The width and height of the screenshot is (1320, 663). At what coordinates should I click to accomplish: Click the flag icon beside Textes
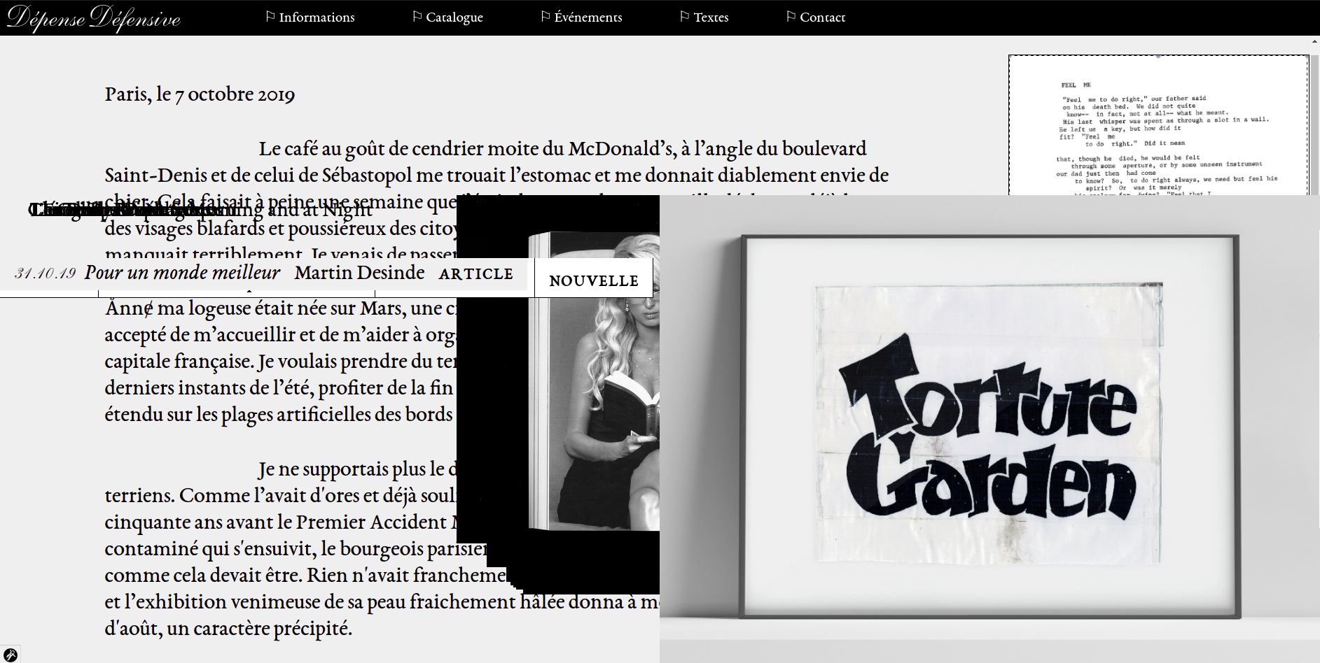(x=684, y=16)
